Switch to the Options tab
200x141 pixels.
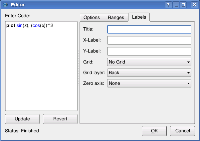tap(92, 18)
